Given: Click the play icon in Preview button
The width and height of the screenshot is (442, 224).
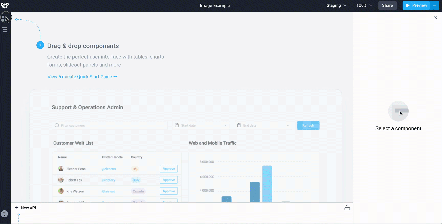Looking at the screenshot, I should click(x=408, y=5).
